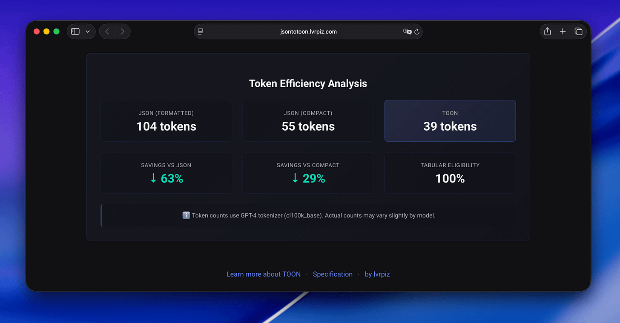Toggle the Safari sidebar icon

pyautogui.click(x=75, y=31)
